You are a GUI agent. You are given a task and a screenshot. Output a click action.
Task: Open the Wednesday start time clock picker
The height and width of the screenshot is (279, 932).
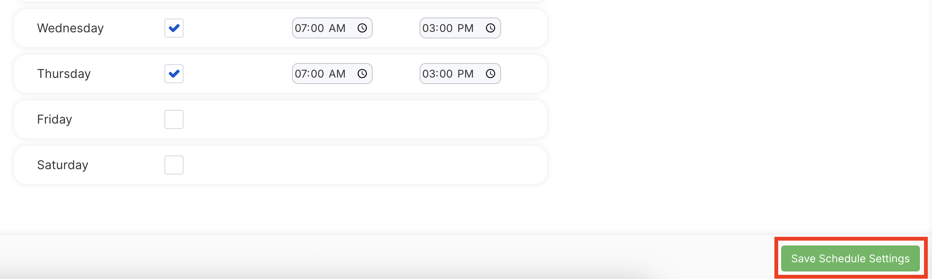[362, 28]
